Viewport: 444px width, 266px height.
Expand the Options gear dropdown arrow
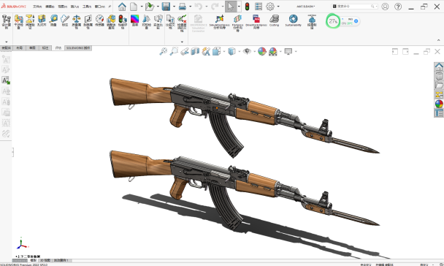(278, 7)
